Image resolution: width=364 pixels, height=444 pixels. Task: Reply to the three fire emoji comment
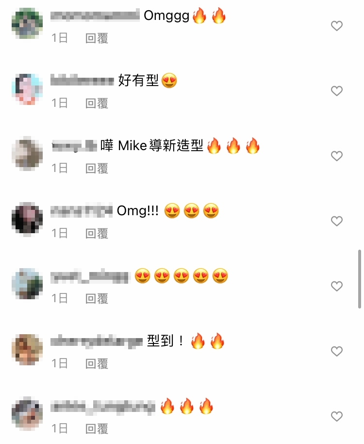pyautogui.click(x=97, y=429)
